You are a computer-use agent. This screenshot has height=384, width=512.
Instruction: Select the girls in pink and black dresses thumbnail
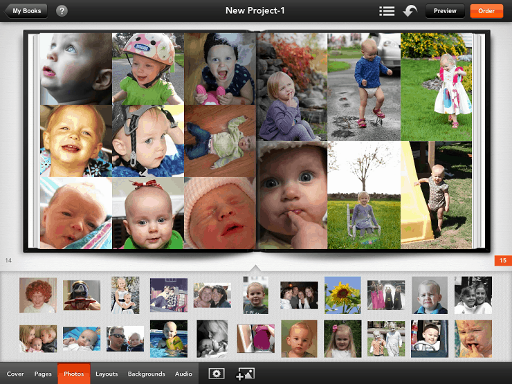[386, 295]
